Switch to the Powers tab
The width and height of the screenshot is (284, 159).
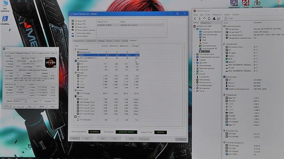click(x=110, y=41)
